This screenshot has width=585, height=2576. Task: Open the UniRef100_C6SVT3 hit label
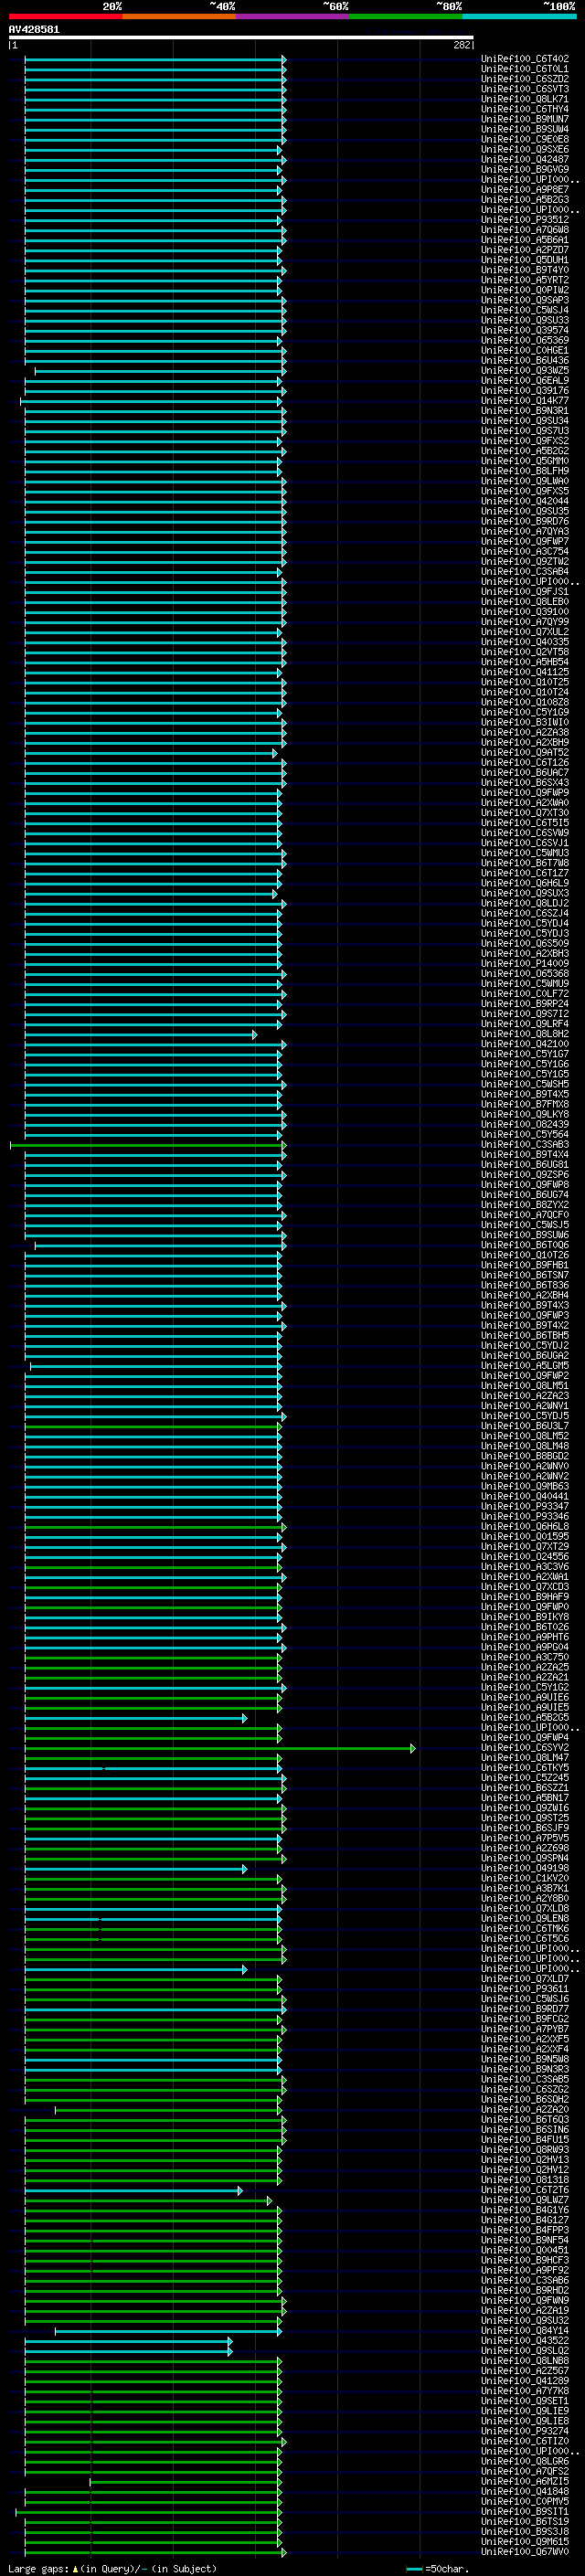click(x=525, y=89)
